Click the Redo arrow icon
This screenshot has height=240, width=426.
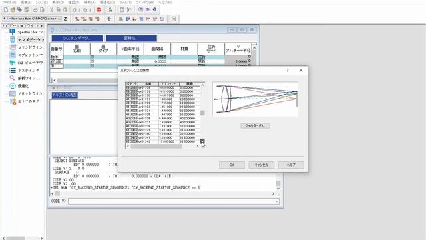tap(85, 10)
